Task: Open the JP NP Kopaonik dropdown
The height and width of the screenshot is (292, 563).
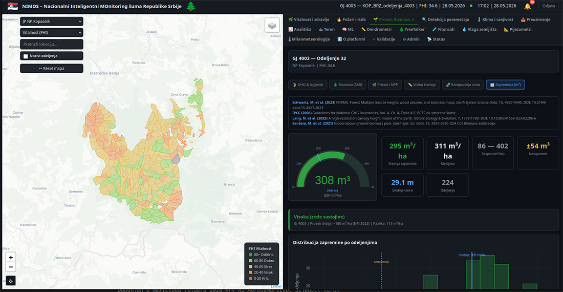Action: coord(52,21)
